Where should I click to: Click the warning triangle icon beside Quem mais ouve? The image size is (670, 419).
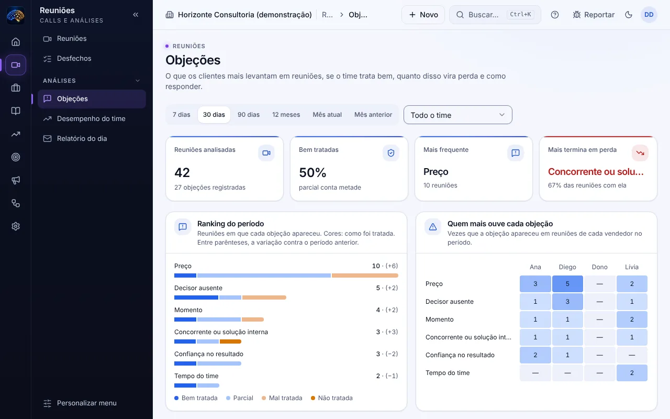[x=433, y=227]
